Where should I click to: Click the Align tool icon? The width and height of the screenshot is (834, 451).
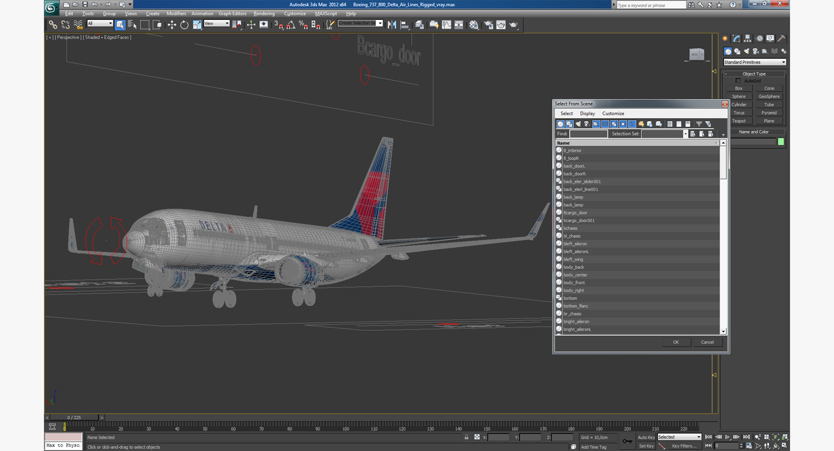405,25
